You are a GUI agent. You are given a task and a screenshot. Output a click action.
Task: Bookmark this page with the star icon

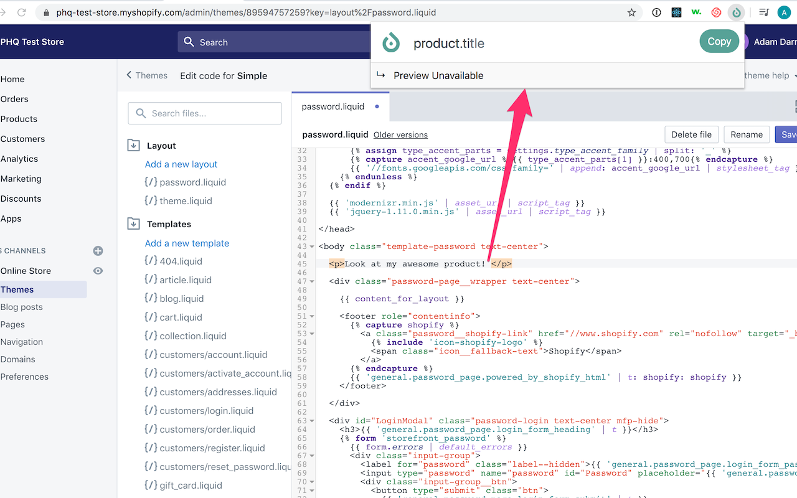(x=631, y=12)
